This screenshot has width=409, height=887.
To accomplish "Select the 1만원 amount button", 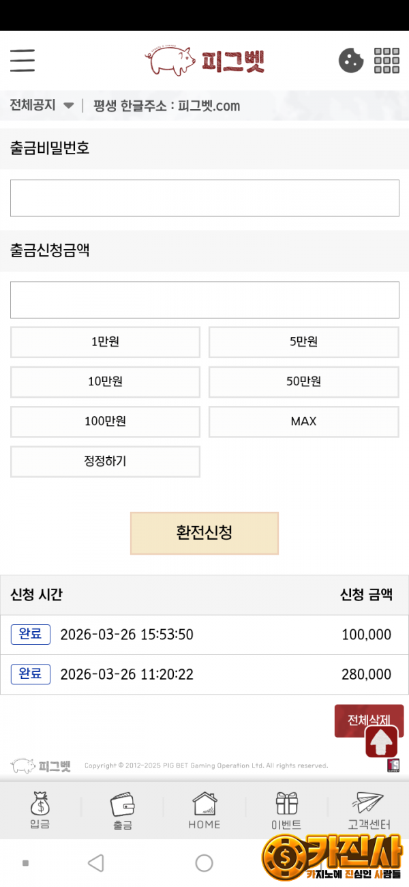I will click(x=105, y=342).
